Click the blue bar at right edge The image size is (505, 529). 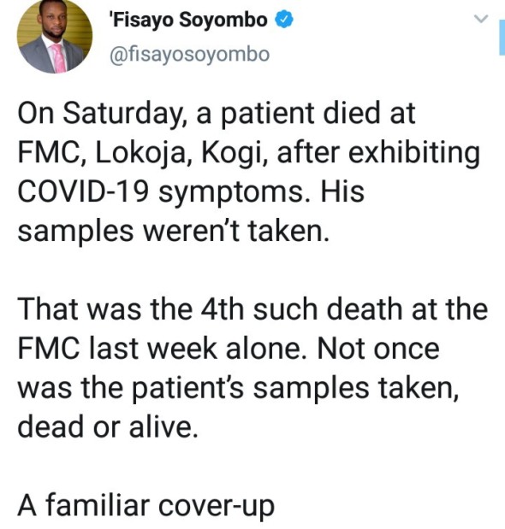click(x=502, y=37)
